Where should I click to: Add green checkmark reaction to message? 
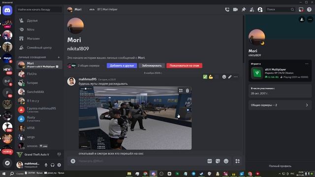tap(205, 77)
